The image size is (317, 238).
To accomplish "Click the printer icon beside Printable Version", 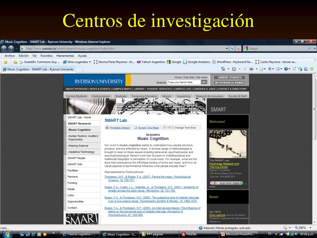I will point(107,127).
